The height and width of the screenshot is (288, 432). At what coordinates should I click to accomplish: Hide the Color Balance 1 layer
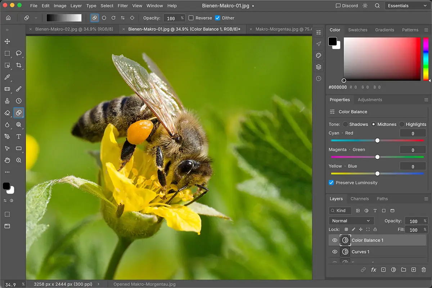click(335, 240)
